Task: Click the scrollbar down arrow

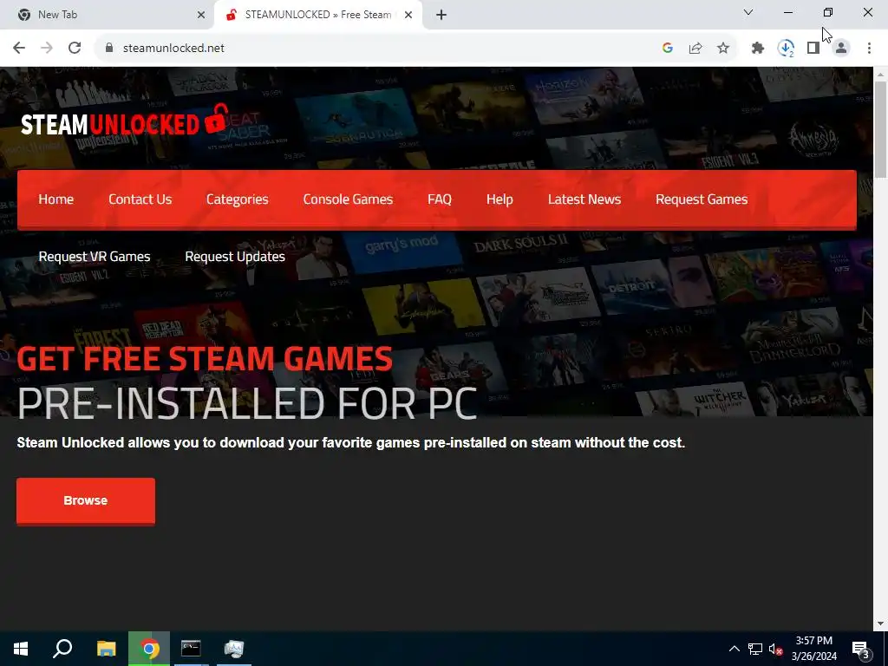Action: [x=880, y=624]
